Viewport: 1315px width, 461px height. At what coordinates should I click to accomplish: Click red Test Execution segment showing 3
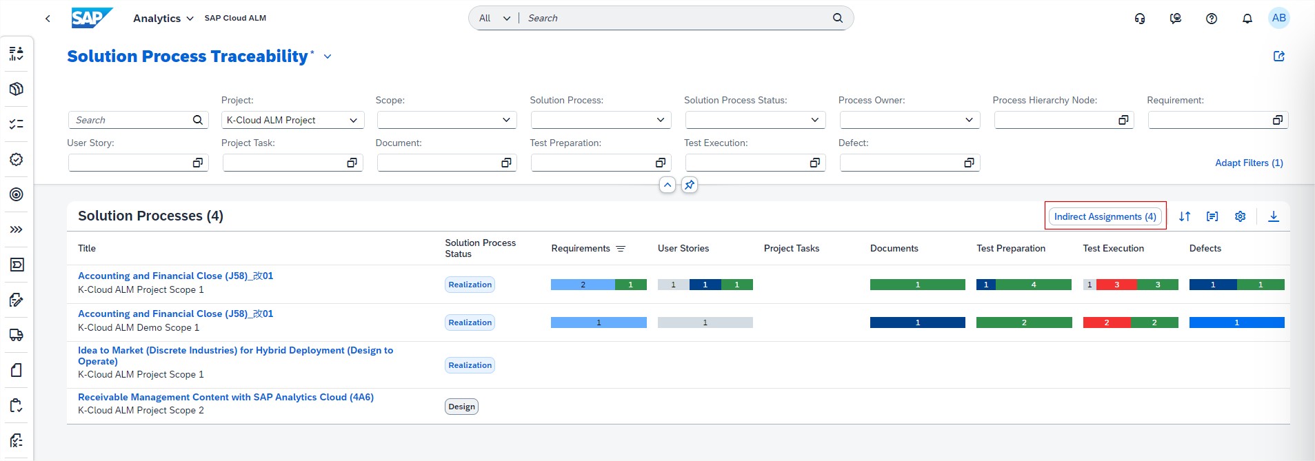pos(1116,285)
